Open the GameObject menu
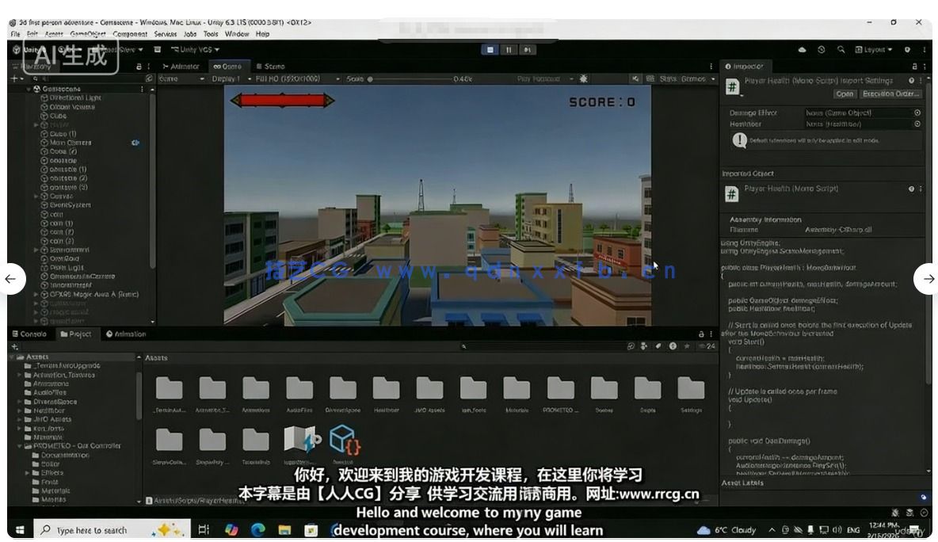938x542 pixels. pos(90,34)
